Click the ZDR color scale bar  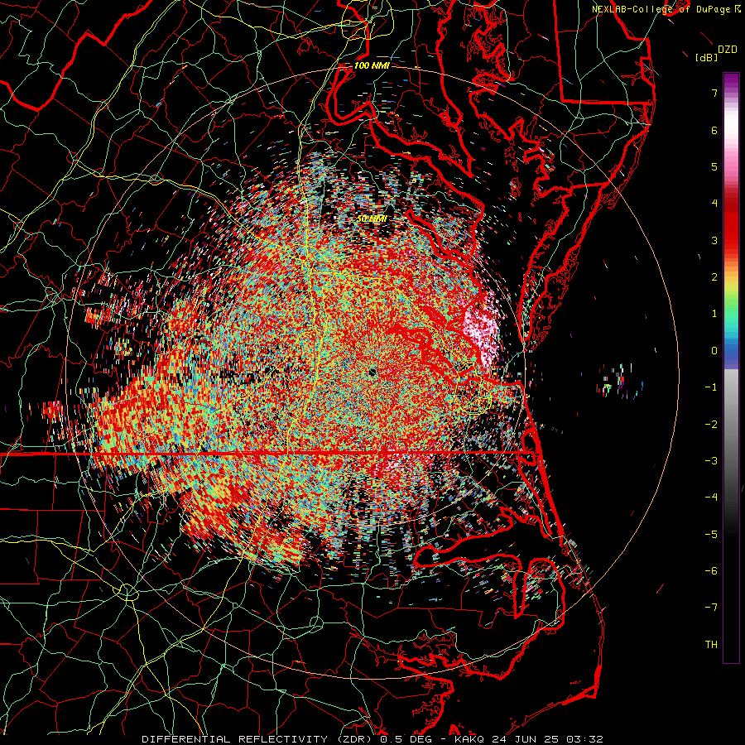pos(731,368)
